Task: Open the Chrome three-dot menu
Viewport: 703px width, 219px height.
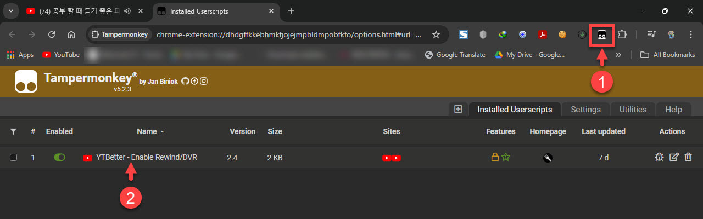Action: click(x=691, y=34)
